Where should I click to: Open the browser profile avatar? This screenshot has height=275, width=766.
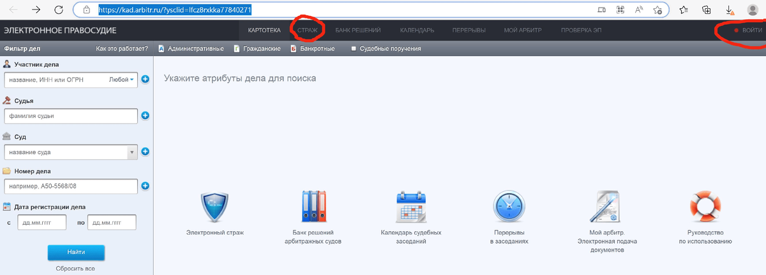point(752,10)
